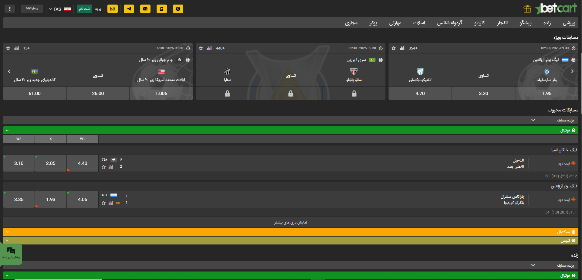Open the live support chat widget
Screen dimensions: 582x280
pos(11,254)
